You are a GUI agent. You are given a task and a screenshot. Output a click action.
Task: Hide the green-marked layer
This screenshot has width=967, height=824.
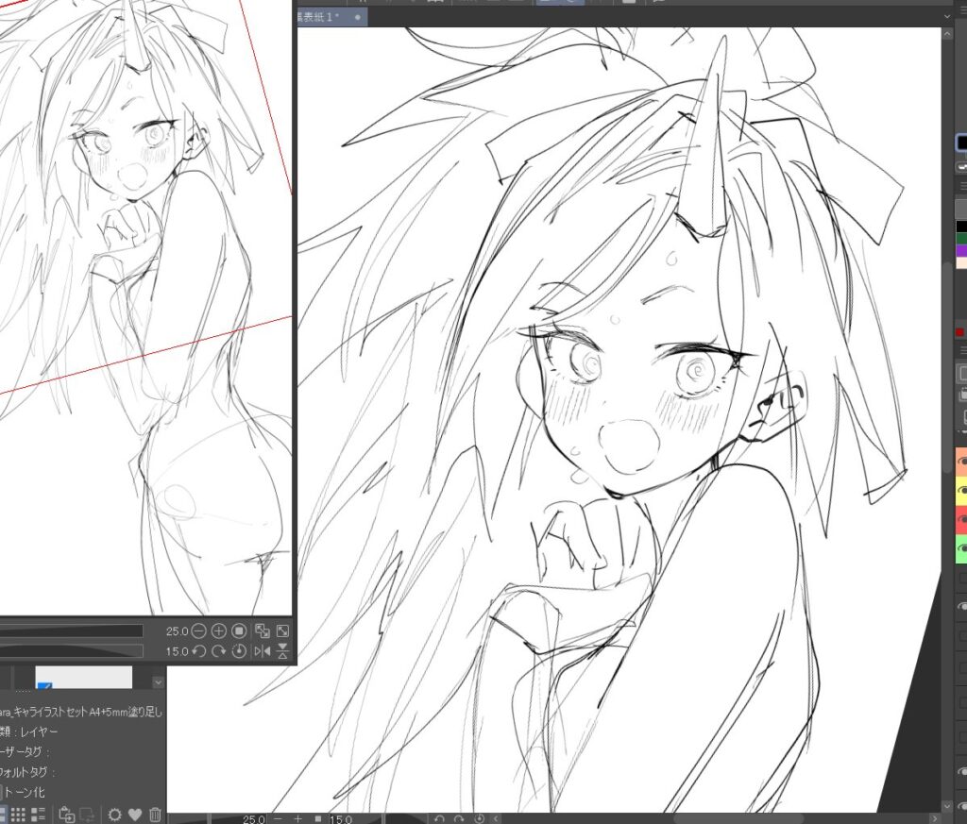click(x=962, y=547)
